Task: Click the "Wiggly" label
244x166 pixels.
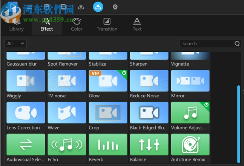Action: click(x=14, y=96)
